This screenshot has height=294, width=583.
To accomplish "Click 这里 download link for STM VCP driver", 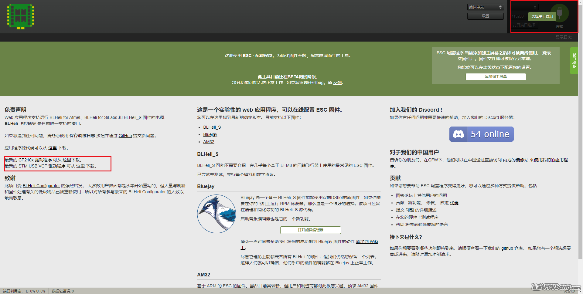I will point(80,166).
